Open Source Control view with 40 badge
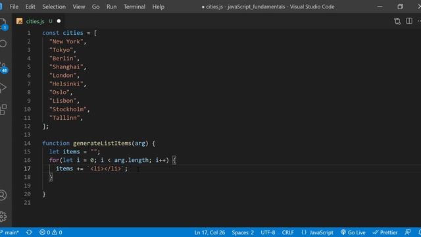Image resolution: width=421 pixels, height=237 pixels. [3, 67]
